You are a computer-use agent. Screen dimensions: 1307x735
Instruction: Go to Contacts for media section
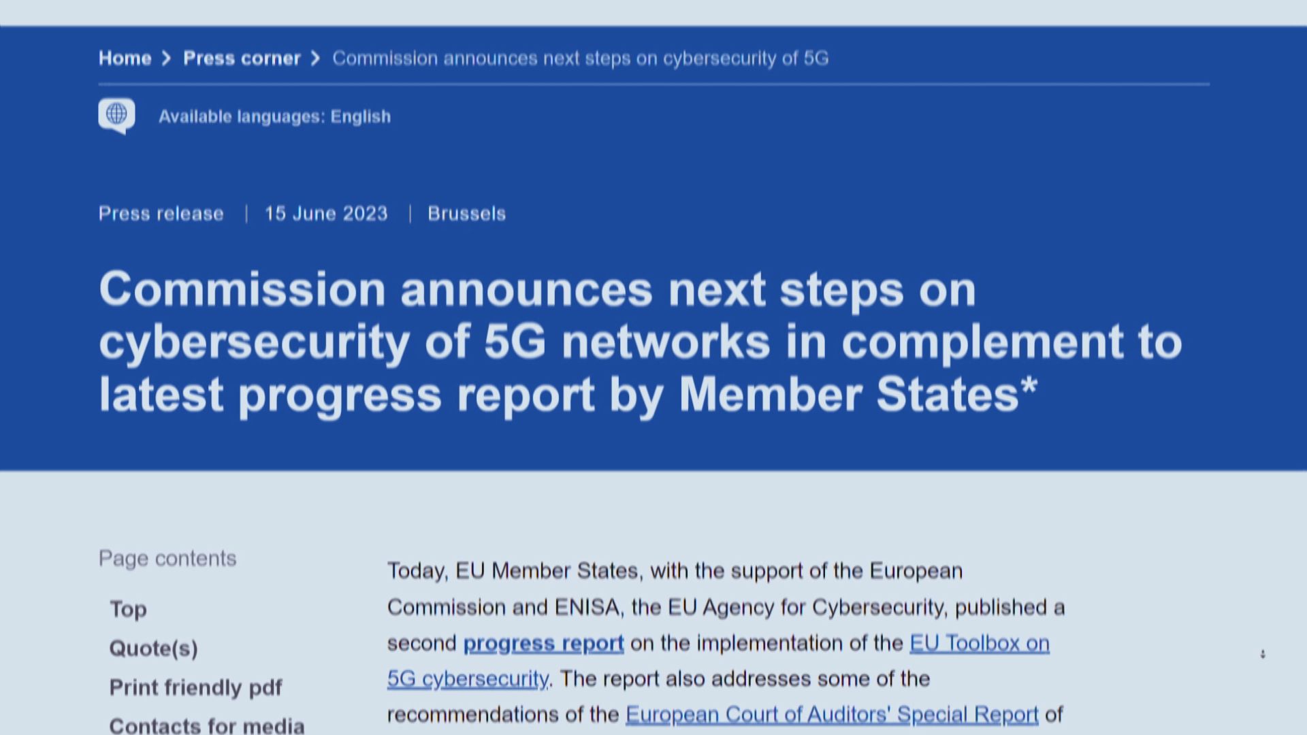(x=206, y=725)
